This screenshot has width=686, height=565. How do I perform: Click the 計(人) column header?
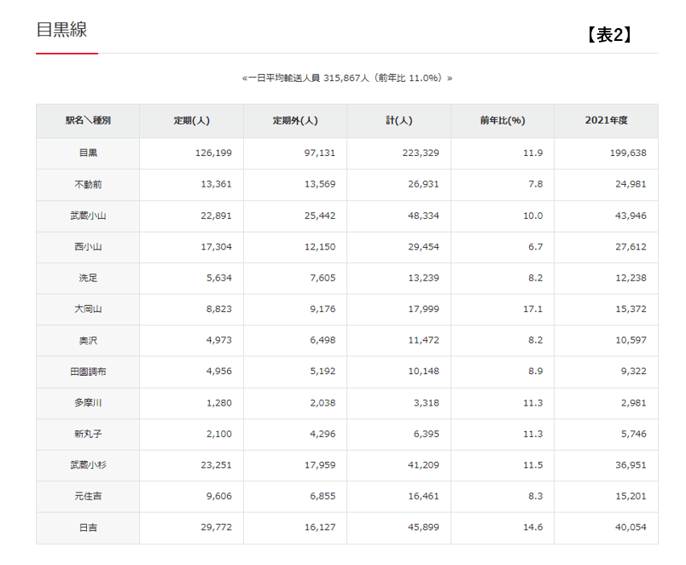(x=398, y=121)
